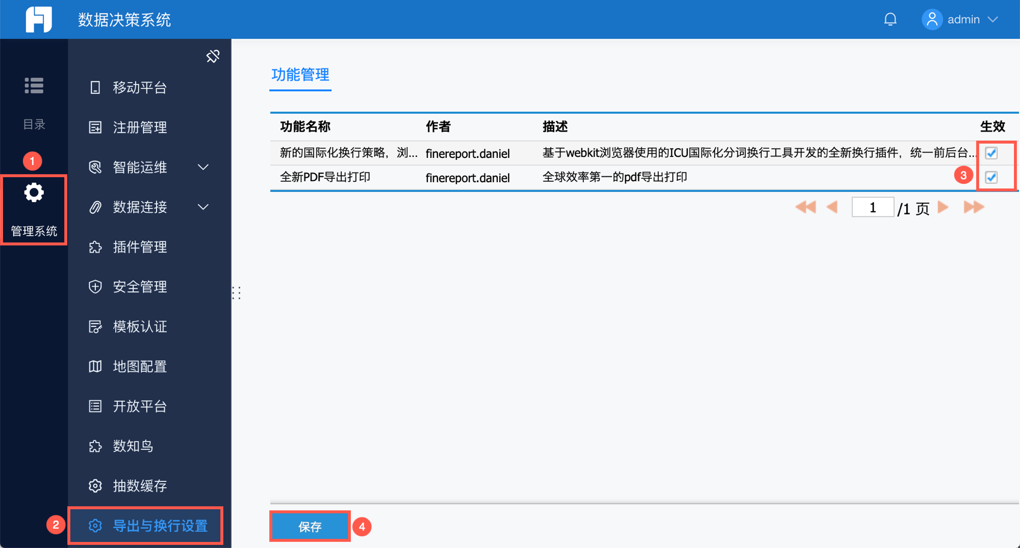1020x548 pixels.
Task: Click the 保存 button
Action: point(310,527)
